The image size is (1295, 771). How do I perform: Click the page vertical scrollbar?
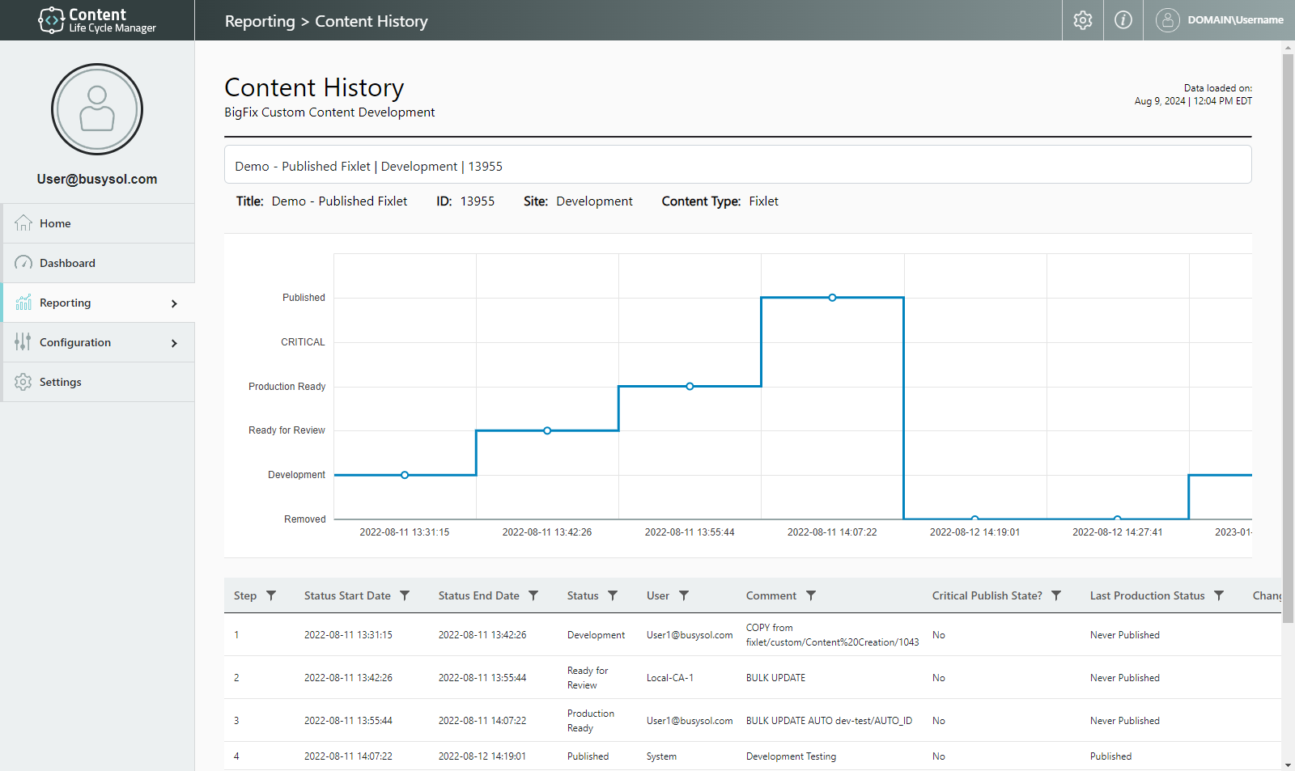coord(1288,340)
